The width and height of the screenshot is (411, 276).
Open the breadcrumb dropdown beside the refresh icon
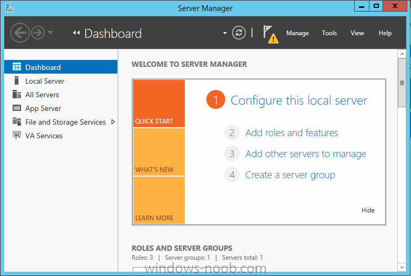[225, 33]
